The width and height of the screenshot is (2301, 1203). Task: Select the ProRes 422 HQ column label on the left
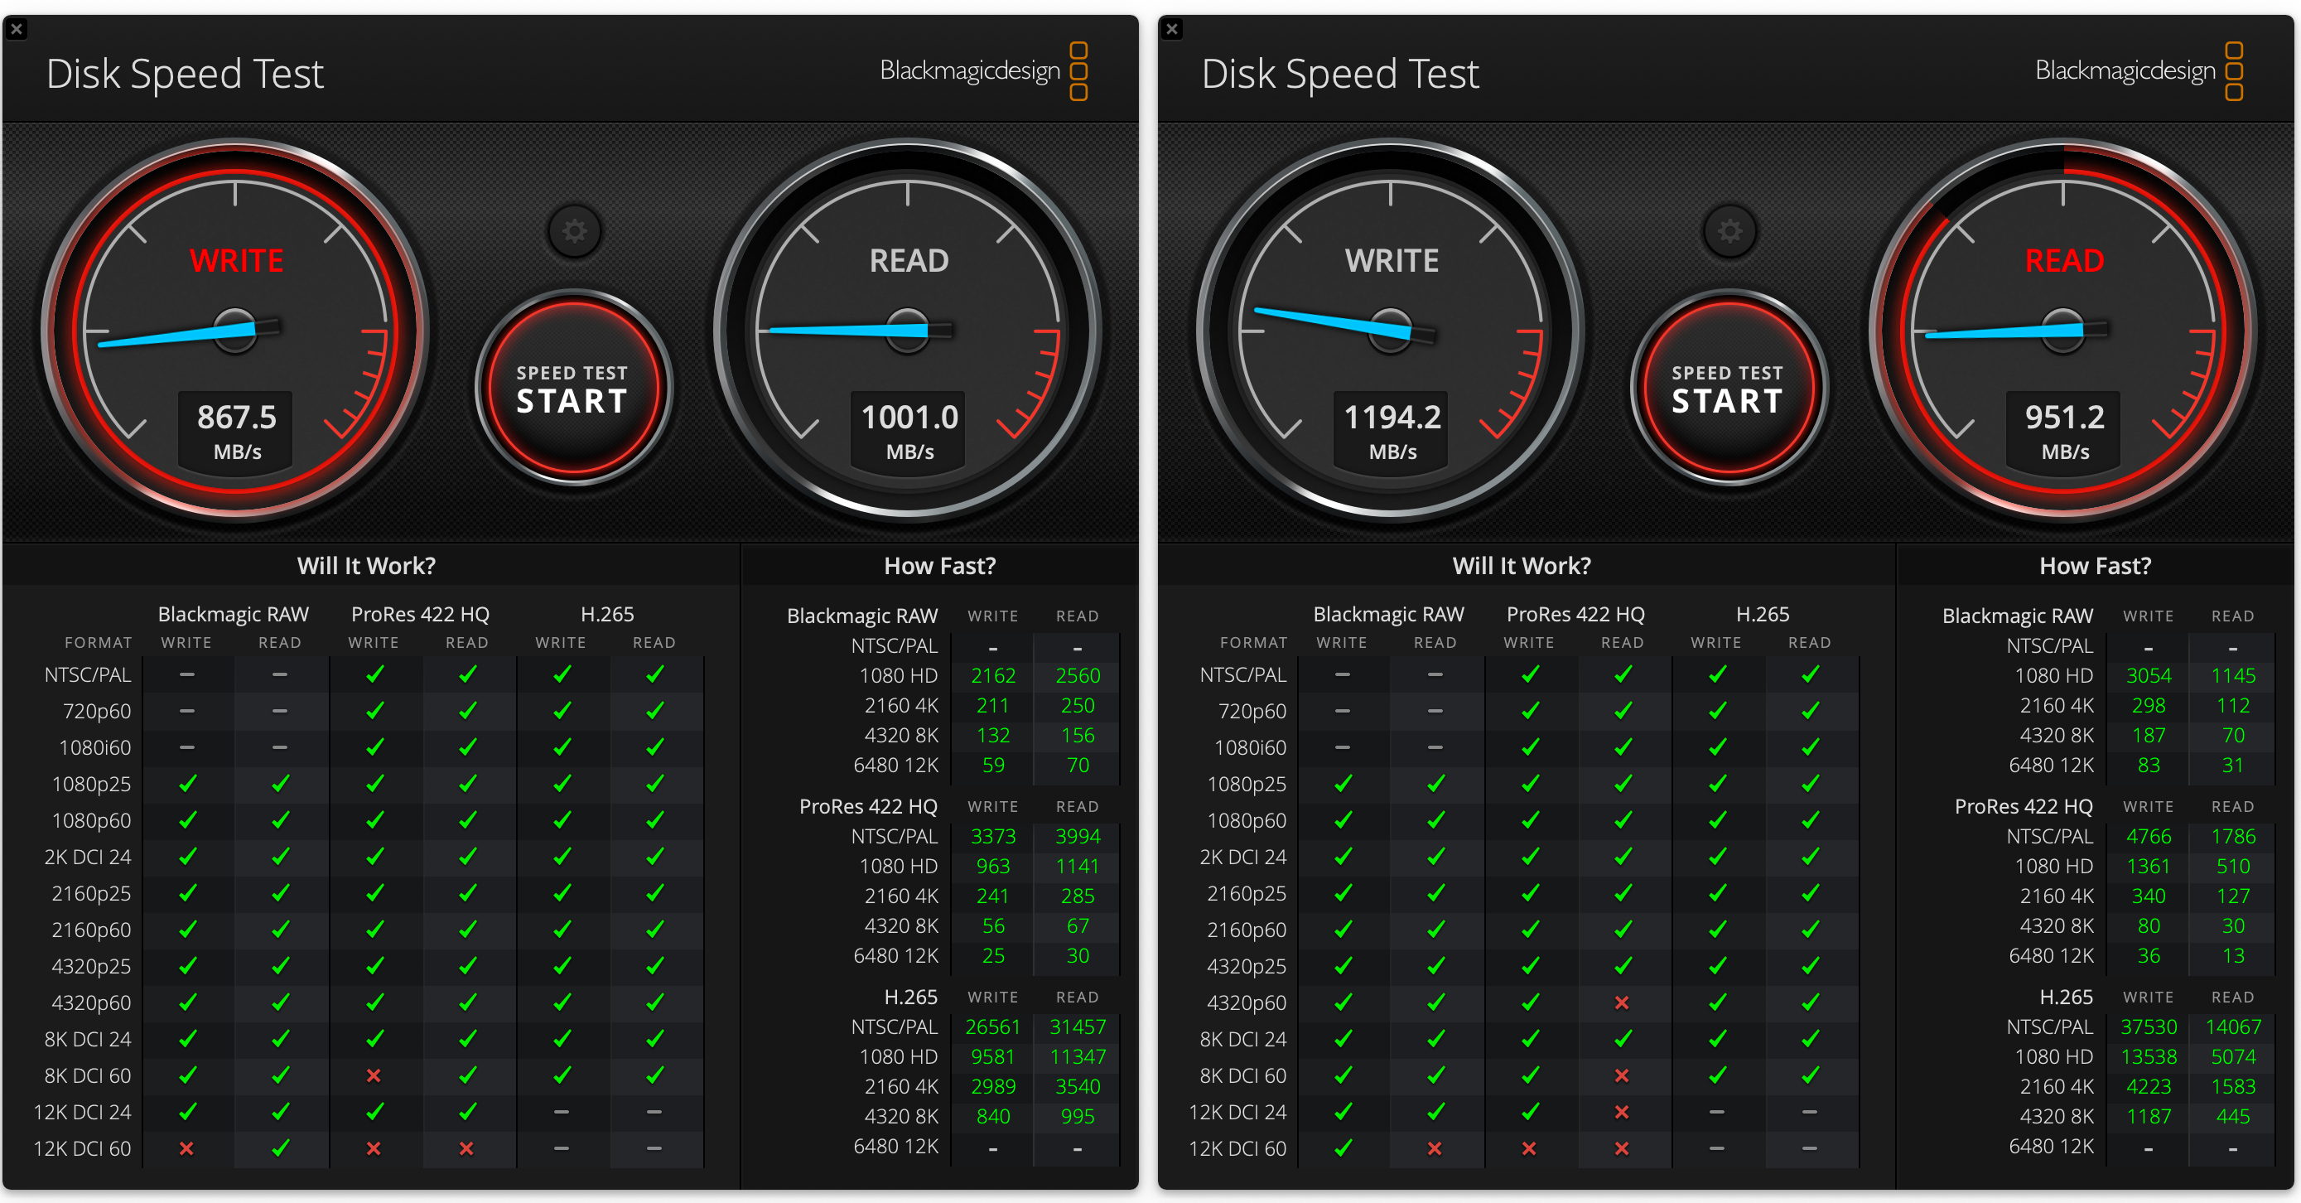click(x=419, y=613)
